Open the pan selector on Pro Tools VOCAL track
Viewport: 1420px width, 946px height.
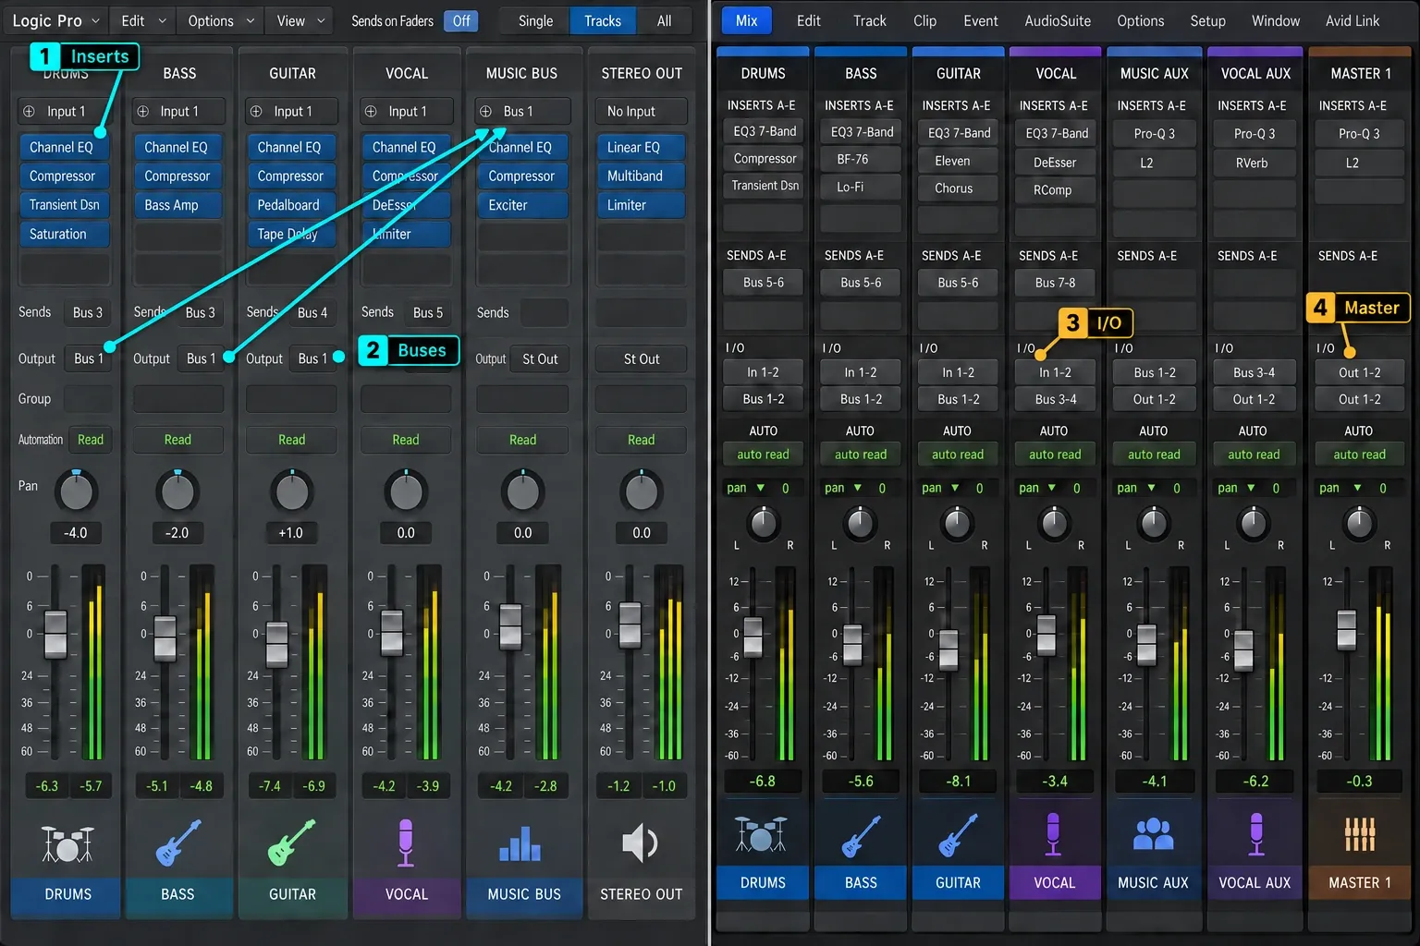pyautogui.click(x=1038, y=488)
